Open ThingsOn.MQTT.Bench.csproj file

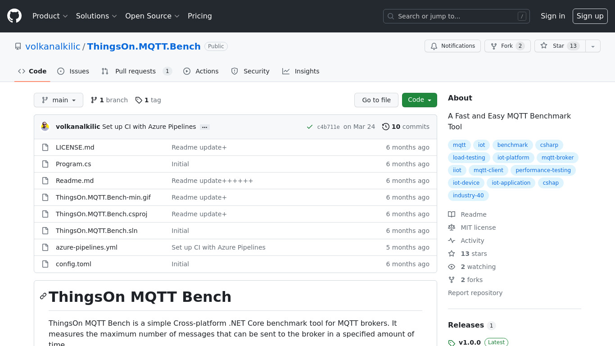pos(101,214)
